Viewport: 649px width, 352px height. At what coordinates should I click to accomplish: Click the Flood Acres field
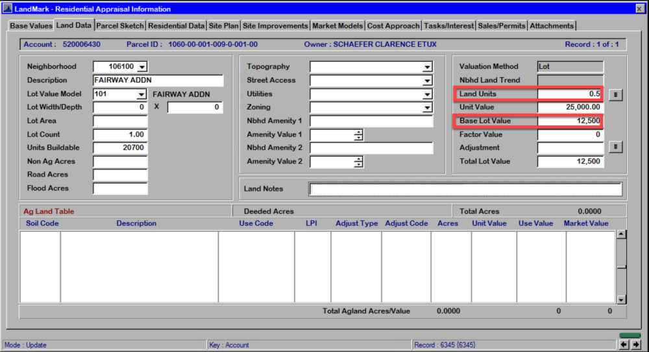coord(120,188)
